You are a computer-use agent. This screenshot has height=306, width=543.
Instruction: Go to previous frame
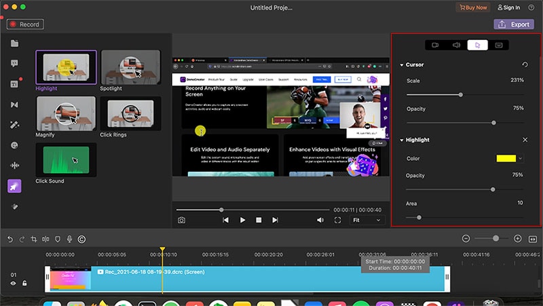coord(226,220)
